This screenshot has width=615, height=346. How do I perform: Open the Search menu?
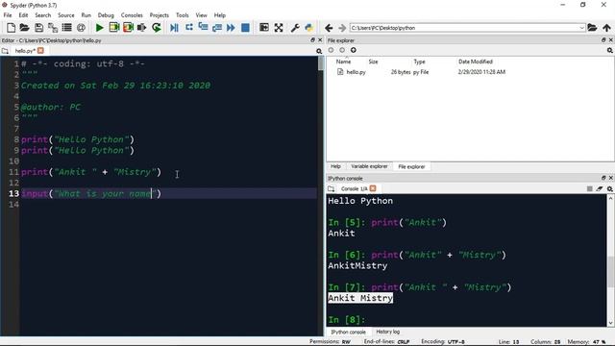tap(42, 15)
